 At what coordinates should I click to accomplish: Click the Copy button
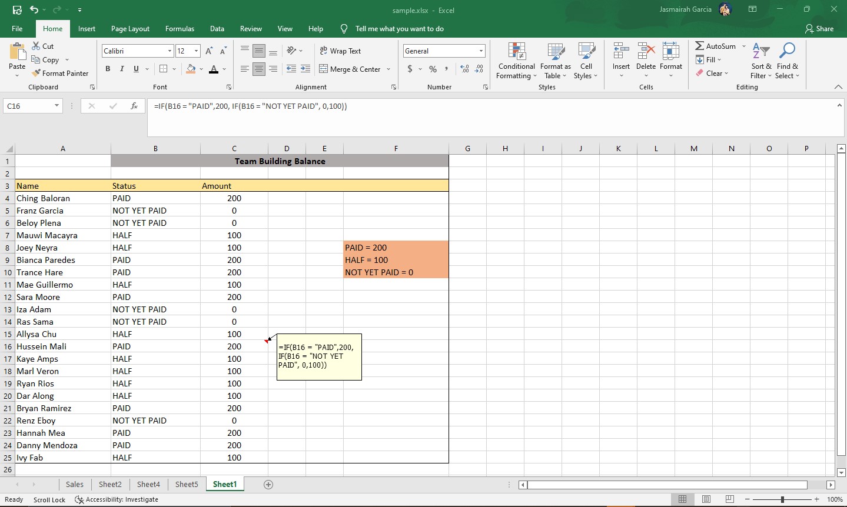45,59
